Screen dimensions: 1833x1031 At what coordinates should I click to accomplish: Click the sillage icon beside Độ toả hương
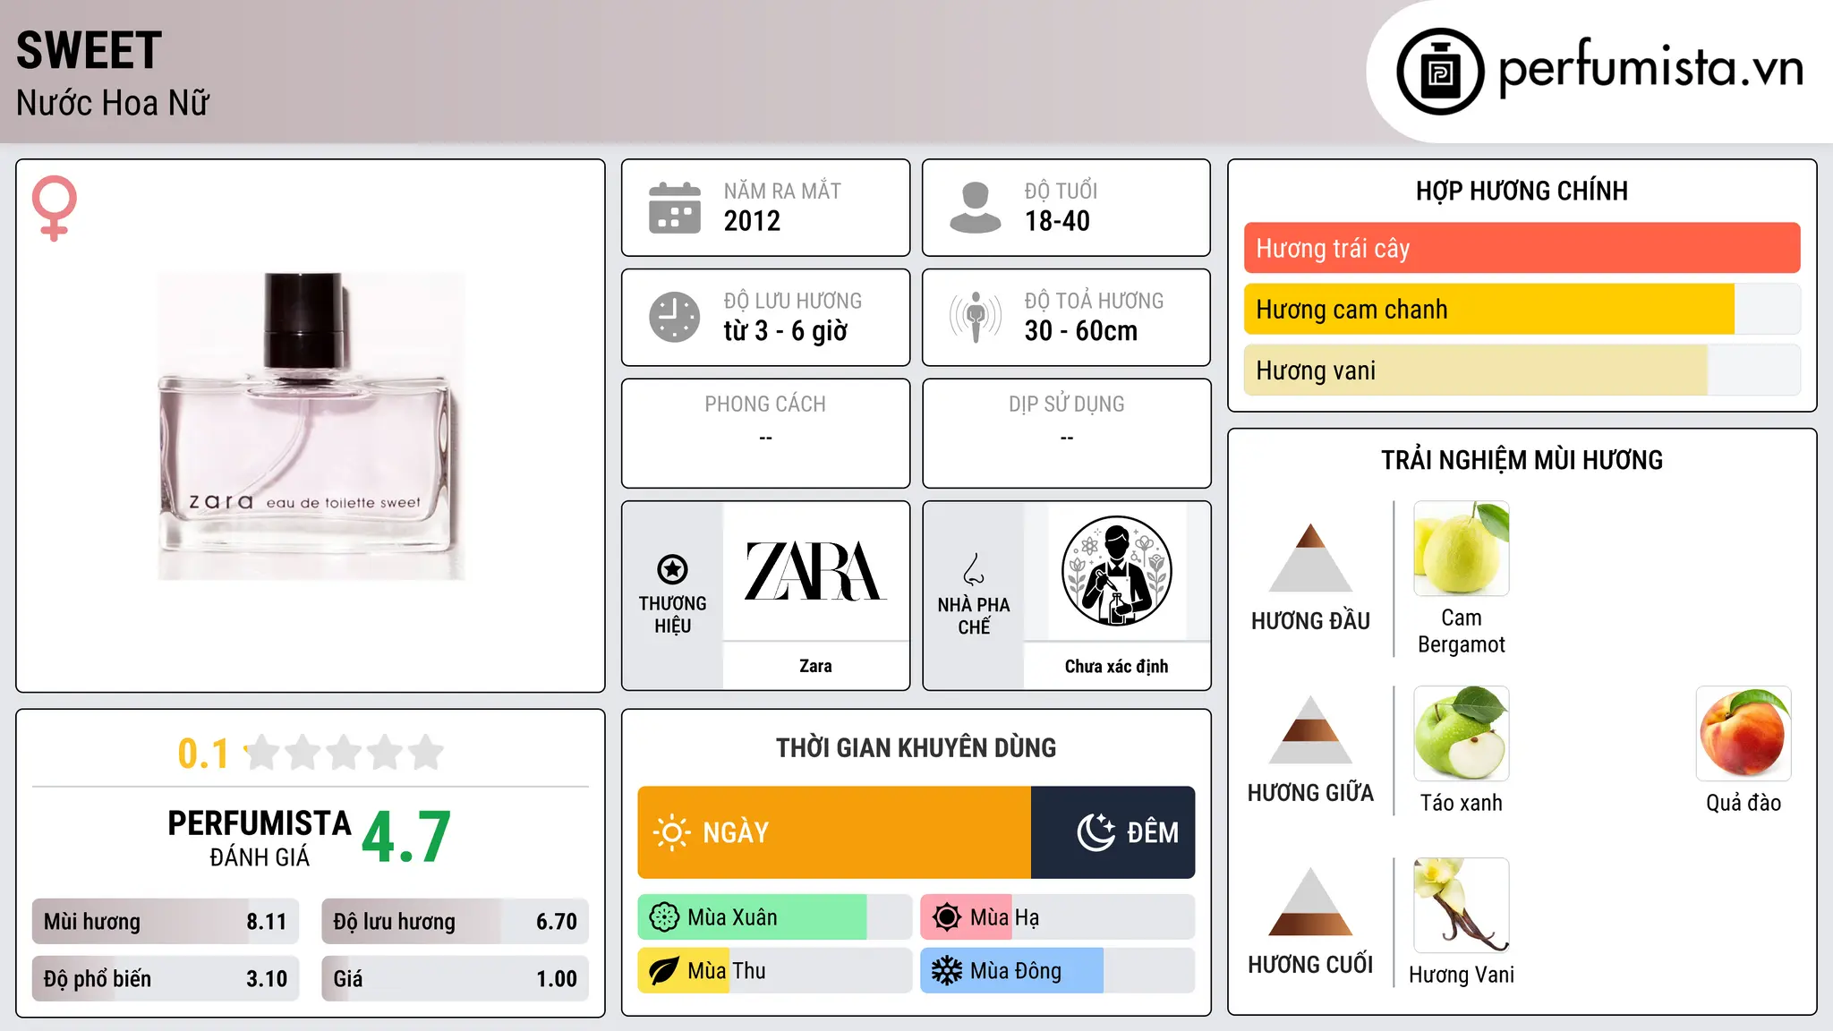tap(976, 317)
